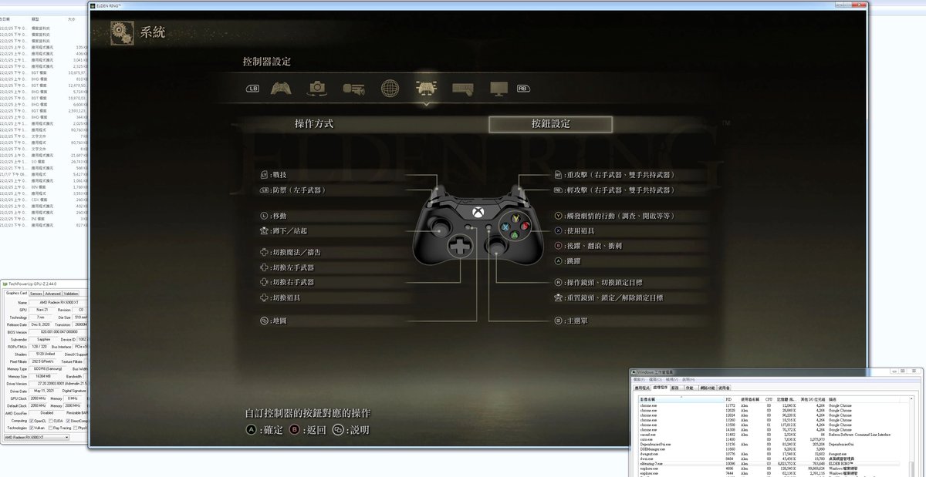Select the camera settings icon
The height and width of the screenshot is (477, 926).
pos(316,88)
